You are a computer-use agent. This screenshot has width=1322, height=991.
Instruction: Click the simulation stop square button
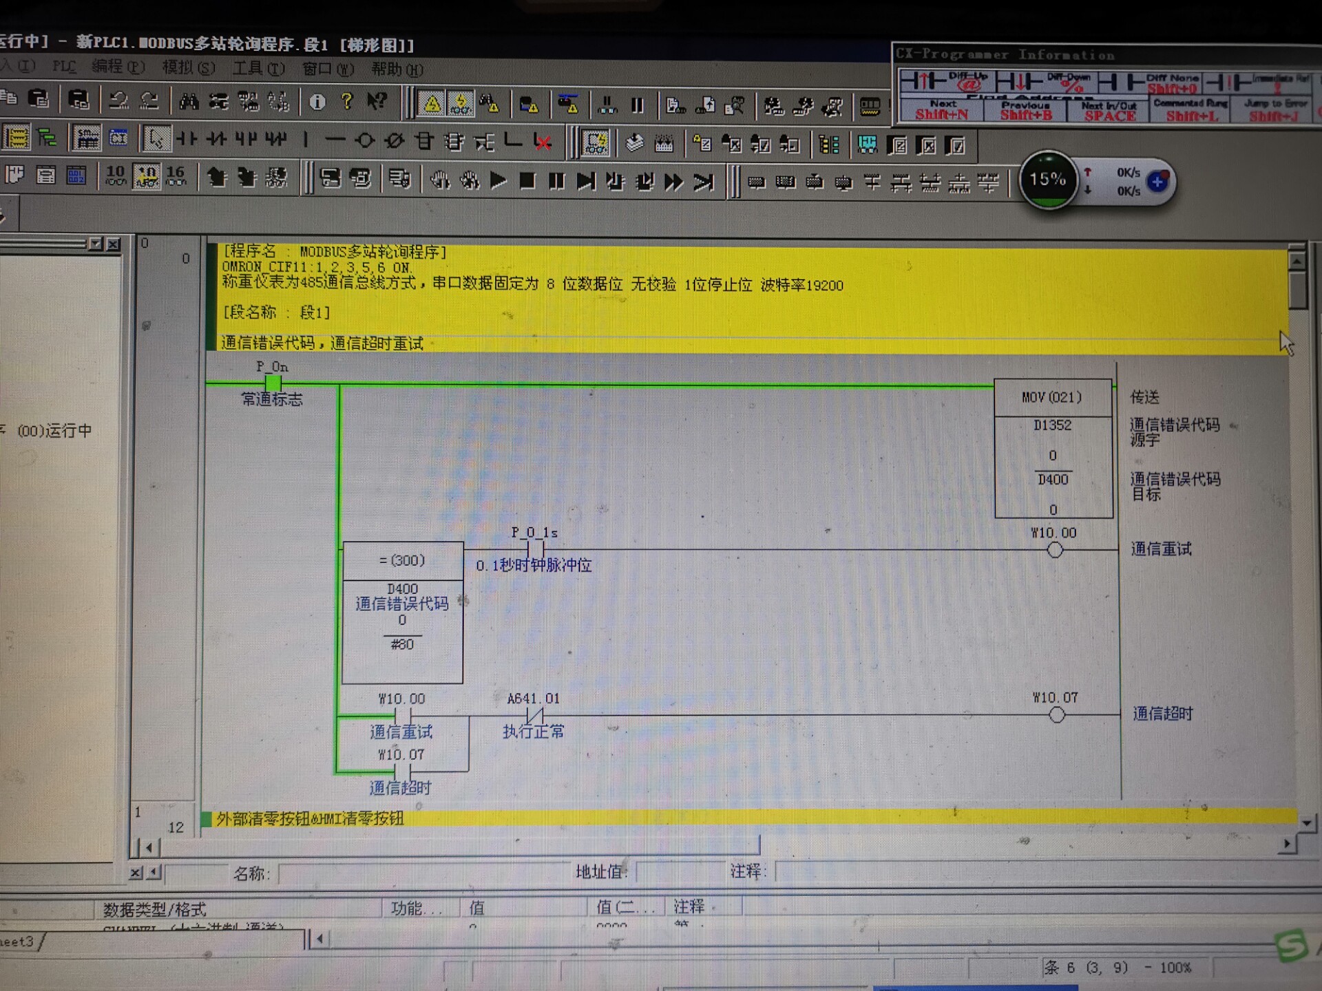click(527, 181)
